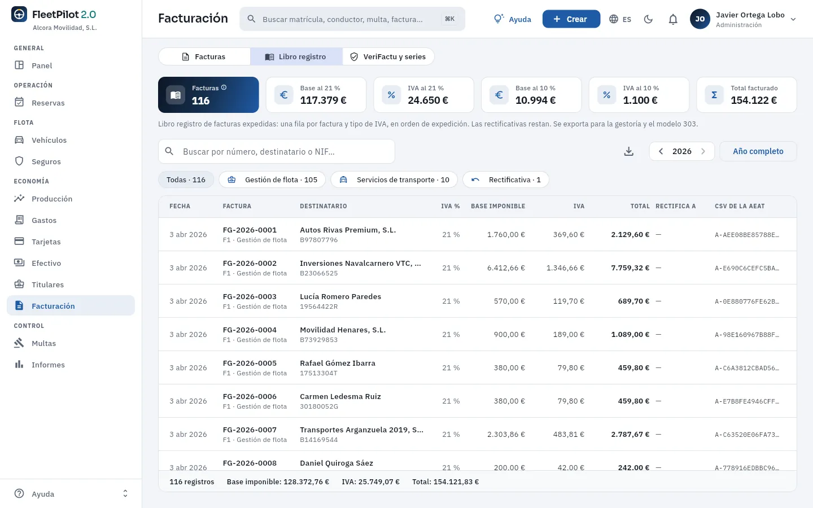Open Vehículos in sidebar
The height and width of the screenshot is (508, 813).
click(x=71, y=140)
